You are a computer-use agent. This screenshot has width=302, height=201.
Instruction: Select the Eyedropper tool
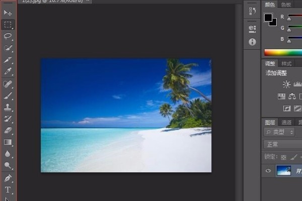[x=8, y=71]
